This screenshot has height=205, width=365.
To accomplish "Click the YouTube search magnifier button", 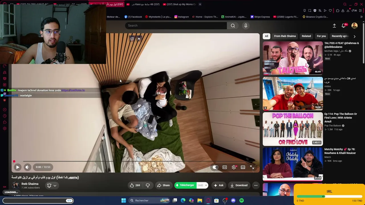I will [x=233, y=26].
